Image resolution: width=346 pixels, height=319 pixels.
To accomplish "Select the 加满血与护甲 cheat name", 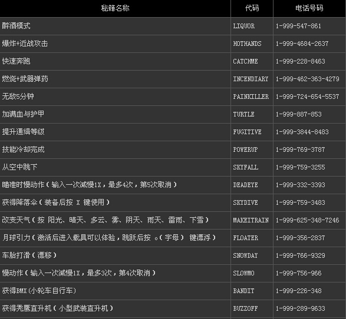I will point(23,114).
